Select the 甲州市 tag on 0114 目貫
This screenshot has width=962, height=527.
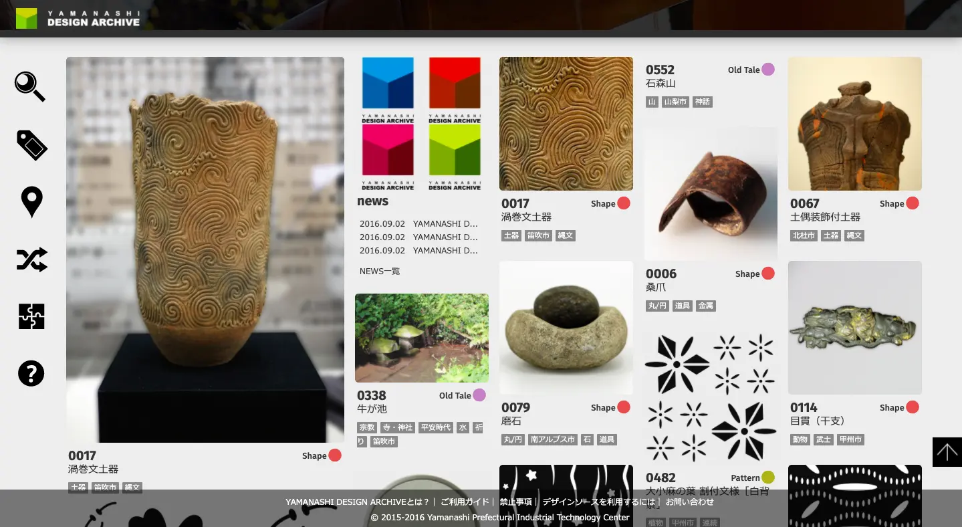point(850,439)
